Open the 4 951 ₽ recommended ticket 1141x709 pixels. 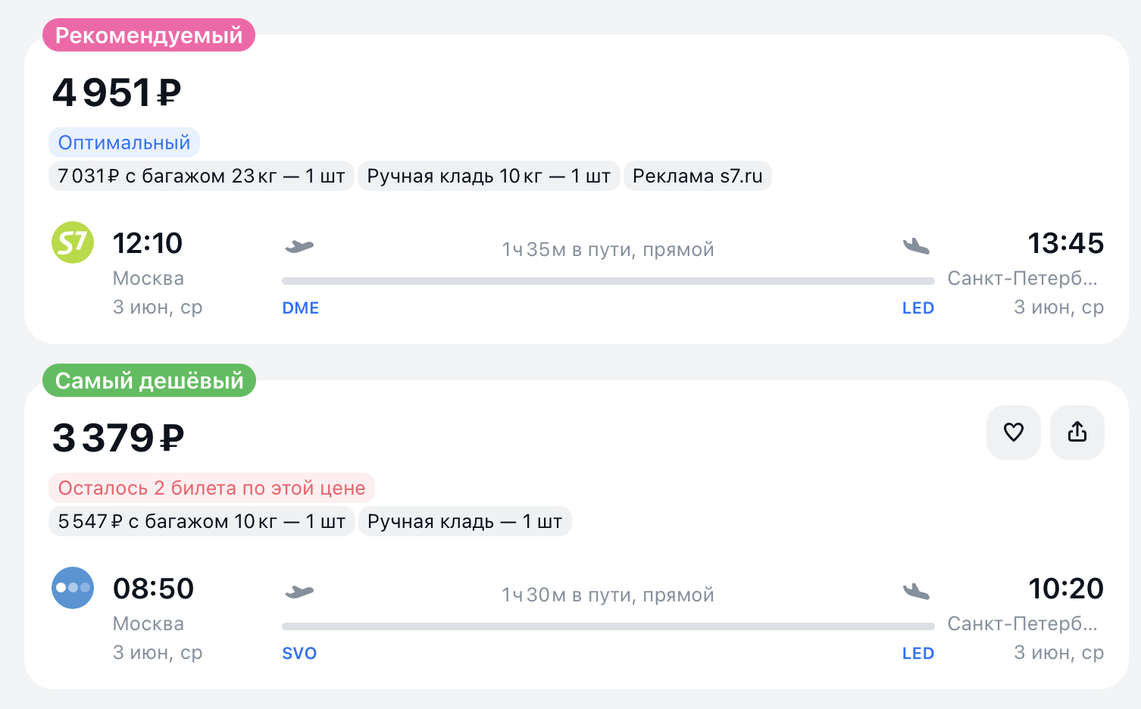click(x=117, y=93)
